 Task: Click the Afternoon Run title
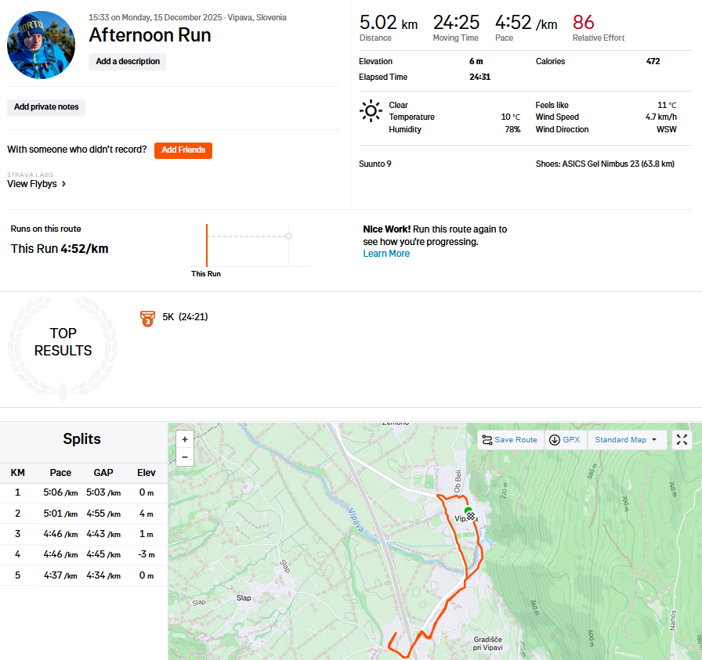[150, 35]
